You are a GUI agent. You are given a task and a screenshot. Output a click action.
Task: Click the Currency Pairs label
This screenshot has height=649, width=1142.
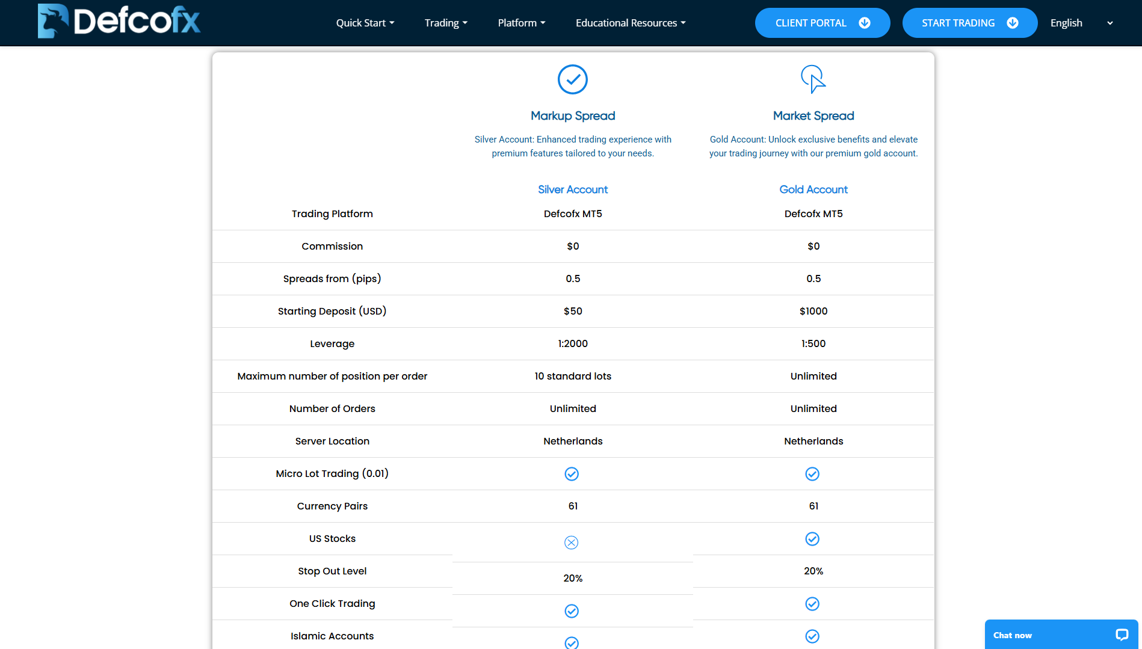[332, 506]
